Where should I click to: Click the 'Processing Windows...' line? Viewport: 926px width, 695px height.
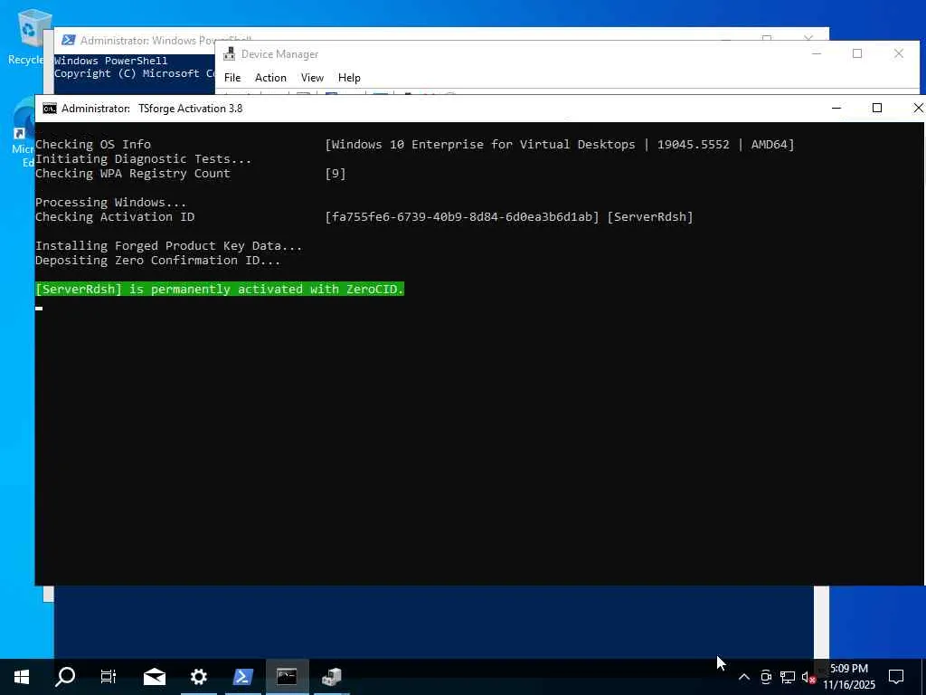pyautogui.click(x=111, y=203)
